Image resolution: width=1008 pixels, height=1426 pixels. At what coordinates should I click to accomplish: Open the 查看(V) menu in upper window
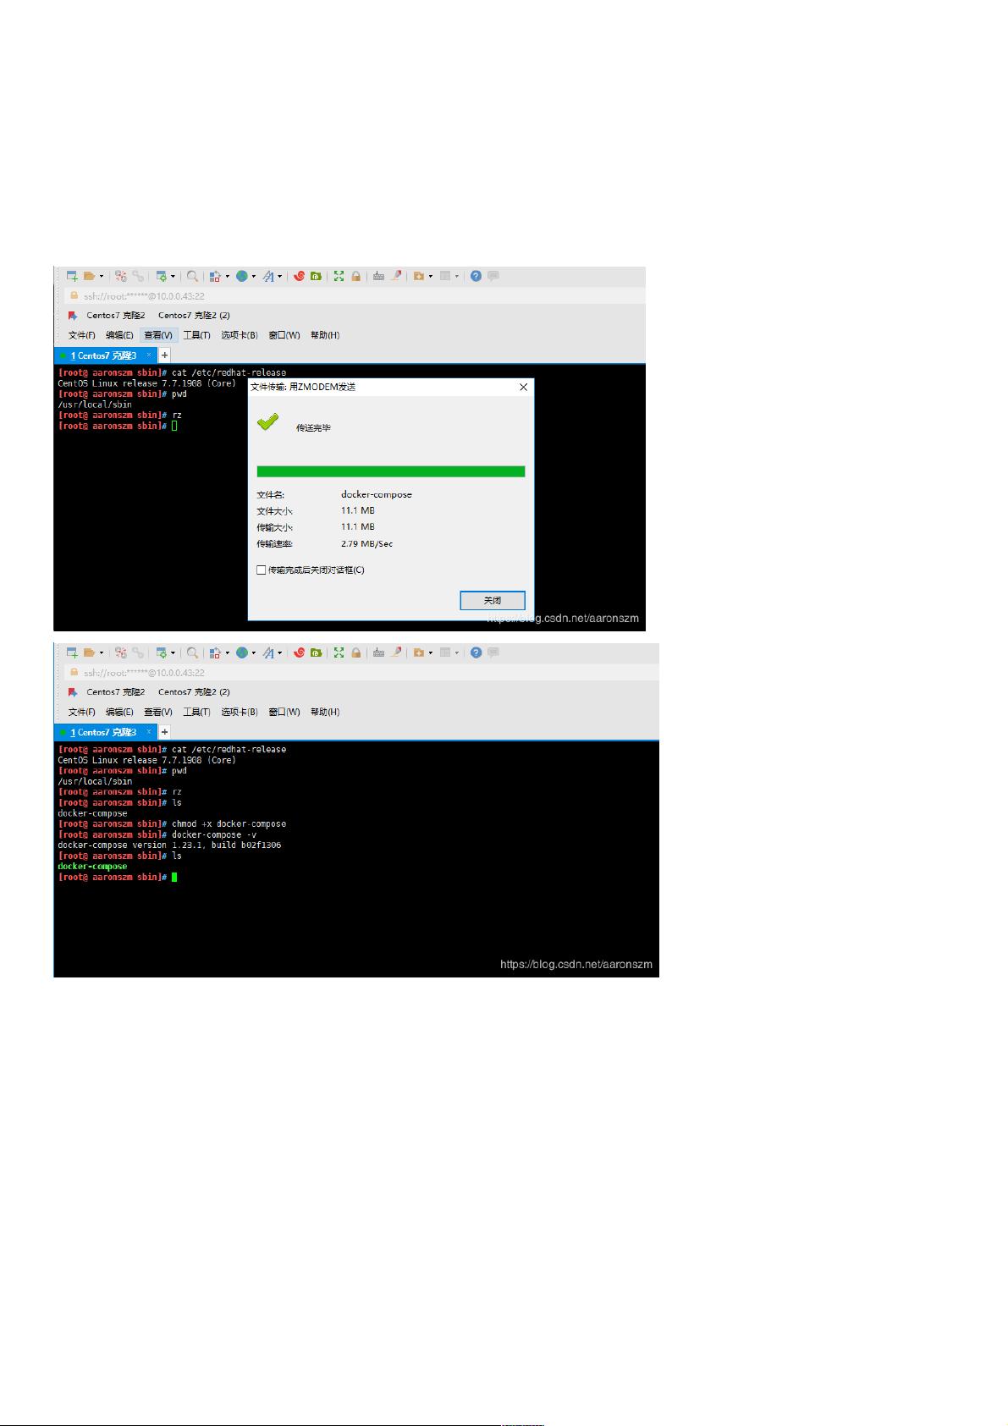[x=158, y=335]
